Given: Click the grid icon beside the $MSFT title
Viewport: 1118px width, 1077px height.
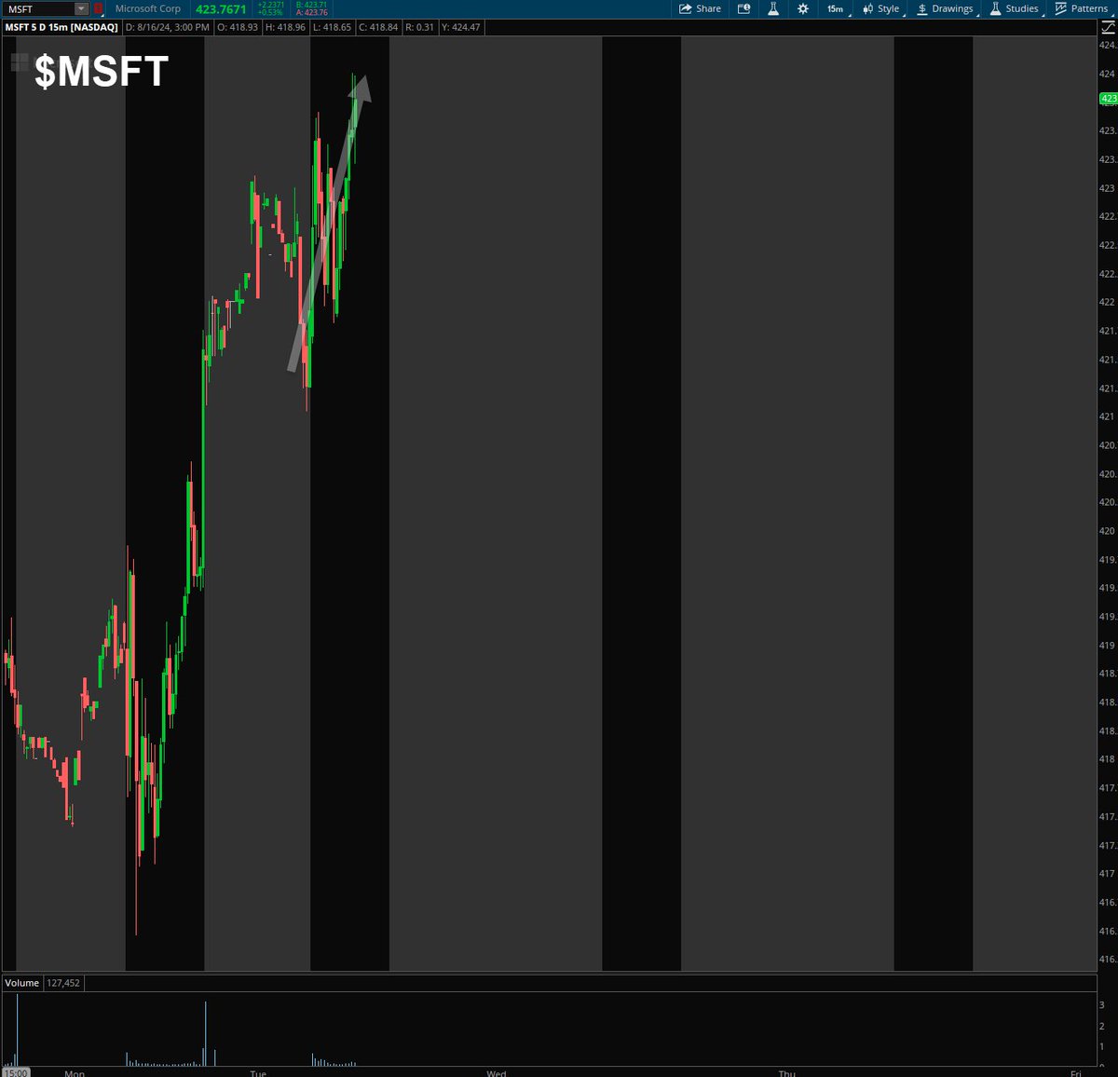Looking at the screenshot, I should [x=20, y=62].
